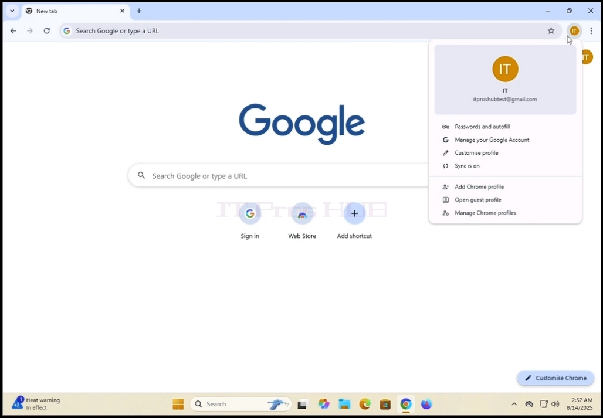Click the forward navigation arrow
The height and width of the screenshot is (418, 603).
point(30,30)
